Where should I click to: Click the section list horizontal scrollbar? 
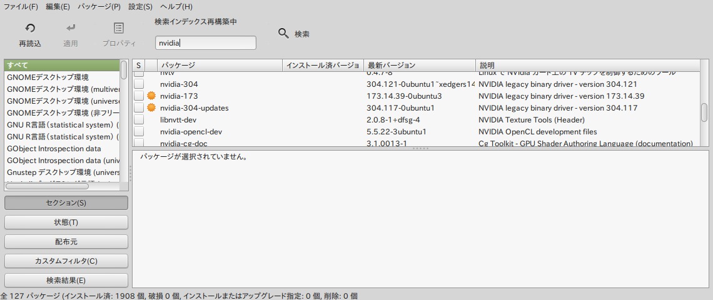coord(48,186)
